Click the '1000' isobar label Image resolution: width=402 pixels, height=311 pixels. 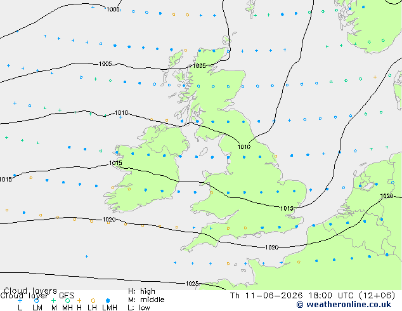[113, 10]
